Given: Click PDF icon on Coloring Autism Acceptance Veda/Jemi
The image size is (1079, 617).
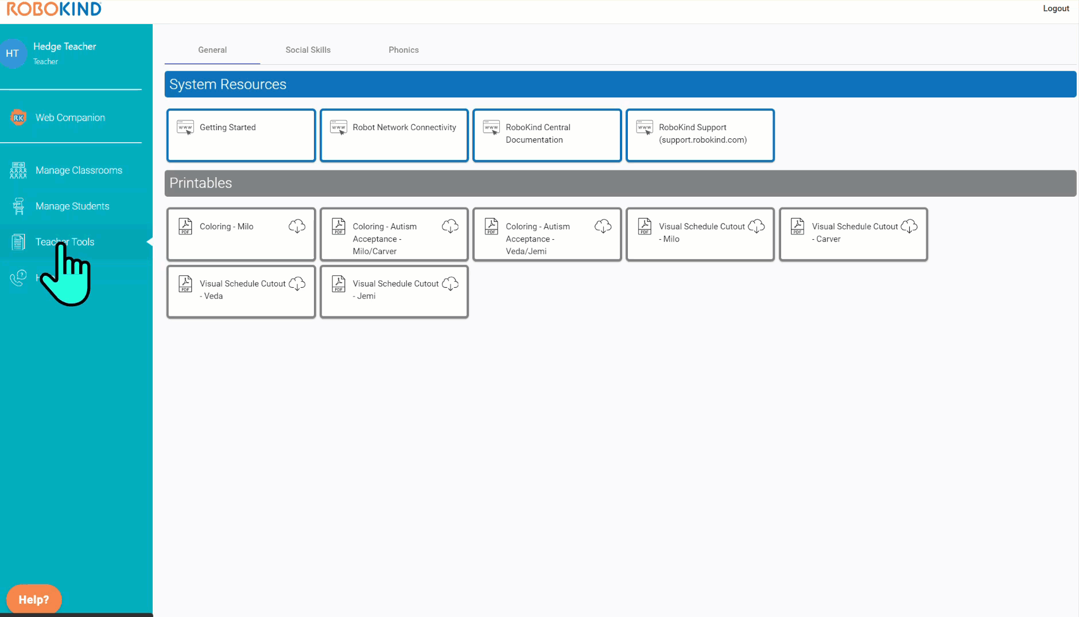Looking at the screenshot, I should [491, 226].
